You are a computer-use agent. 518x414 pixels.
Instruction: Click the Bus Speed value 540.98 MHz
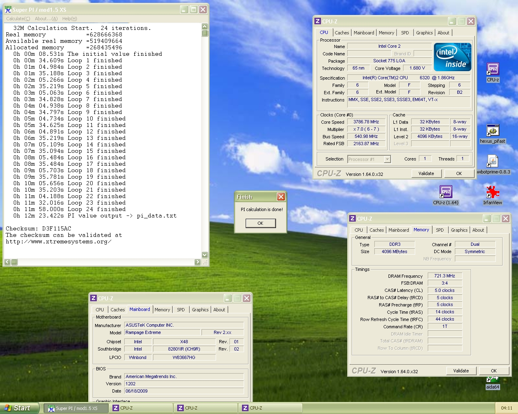366,137
